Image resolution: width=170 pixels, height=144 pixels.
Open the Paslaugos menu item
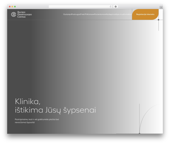tap(76, 14)
